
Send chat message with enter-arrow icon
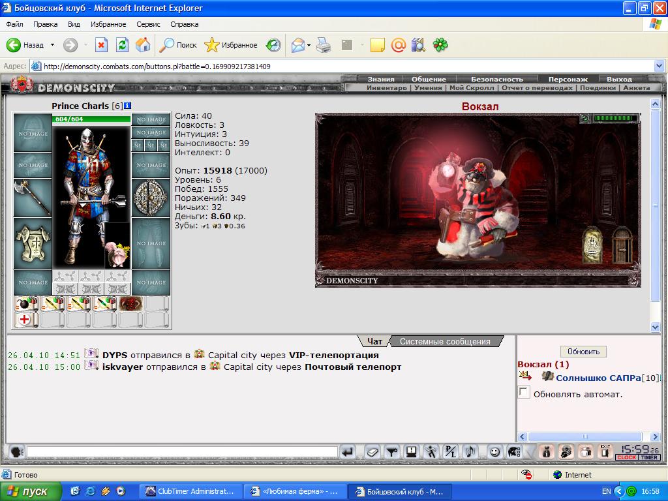click(x=348, y=451)
